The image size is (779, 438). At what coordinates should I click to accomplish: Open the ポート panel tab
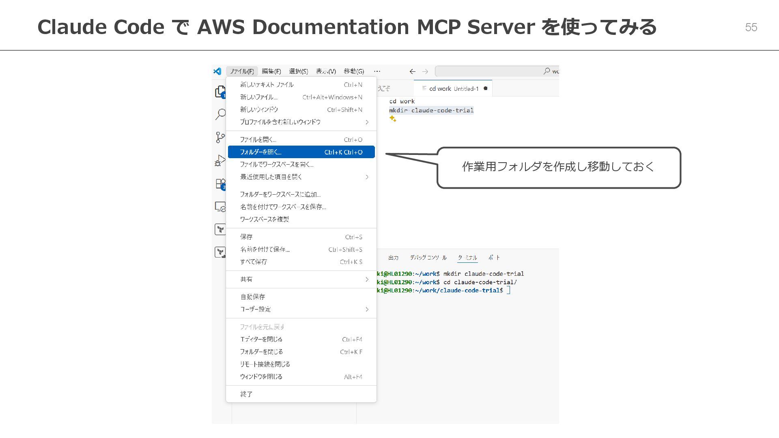pyautogui.click(x=494, y=258)
